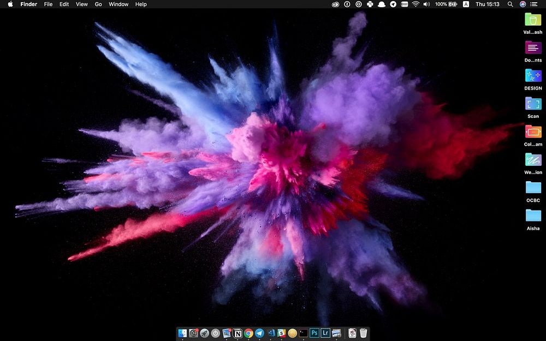This screenshot has width=546, height=341.
Task: Select the red Col...am folder
Action: pyautogui.click(x=533, y=131)
